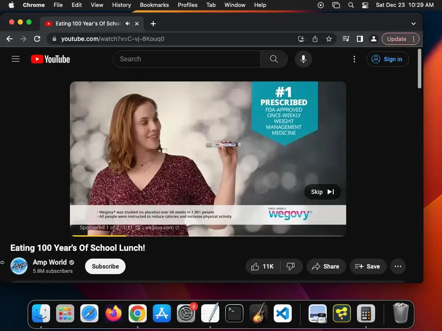Open the Tab menu
The image size is (442, 331).
[x=211, y=5]
